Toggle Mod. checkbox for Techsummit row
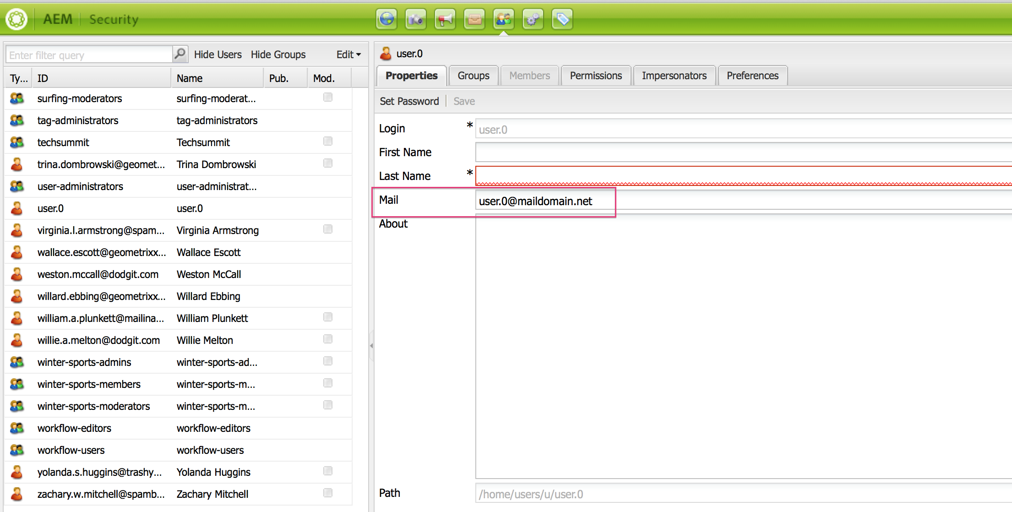 (328, 141)
